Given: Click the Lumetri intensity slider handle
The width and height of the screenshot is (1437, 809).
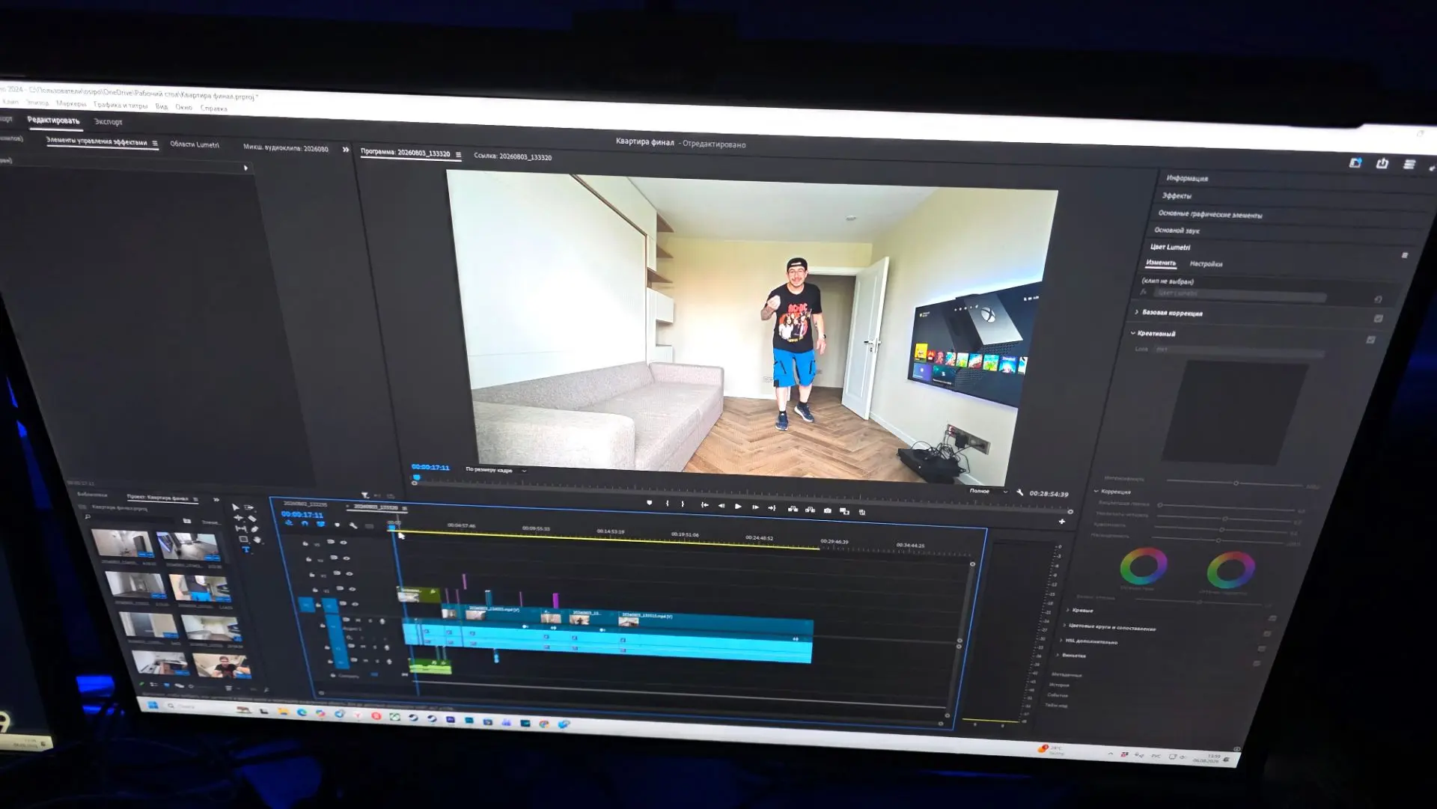Looking at the screenshot, I should [x=1236, y=483].
